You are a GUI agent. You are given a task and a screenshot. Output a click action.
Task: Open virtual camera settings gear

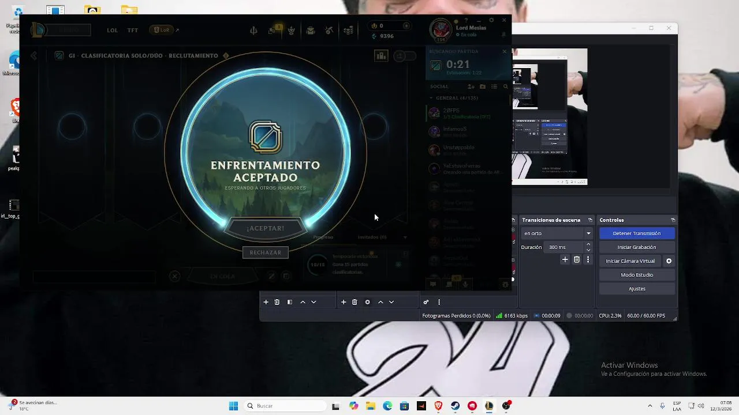(669, 261)
